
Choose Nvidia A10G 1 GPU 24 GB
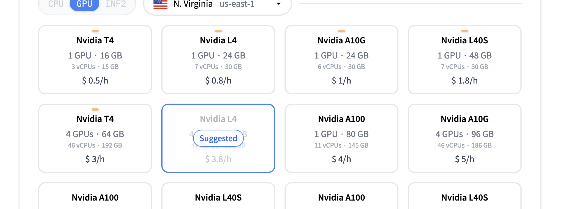[341, 60]
